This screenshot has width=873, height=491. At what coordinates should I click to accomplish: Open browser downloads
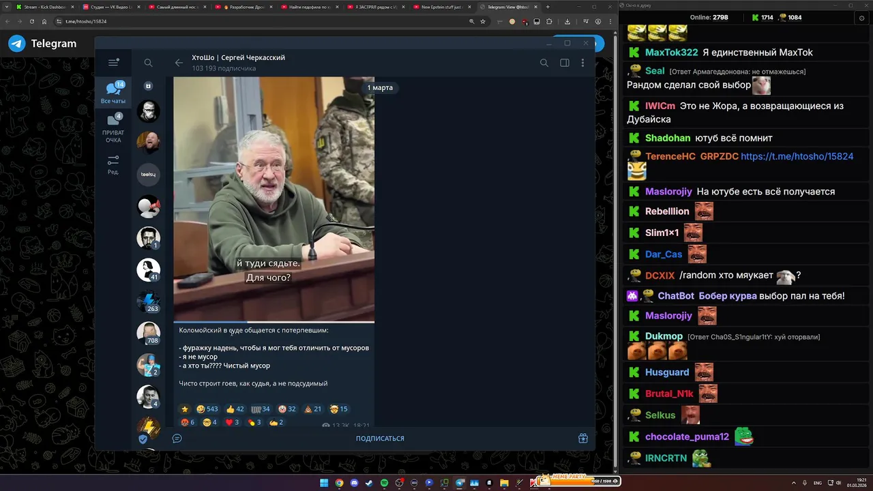click(x=567, y=21)
